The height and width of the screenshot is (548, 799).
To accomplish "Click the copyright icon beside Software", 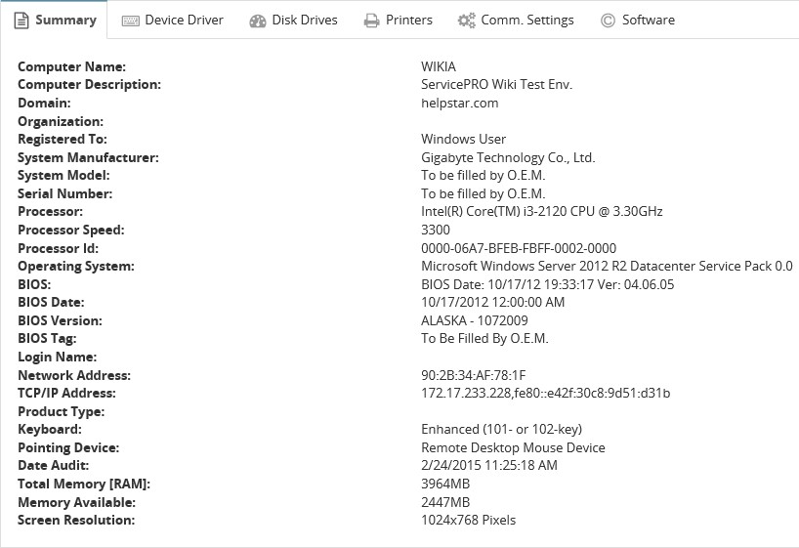I will coord(608,21).
